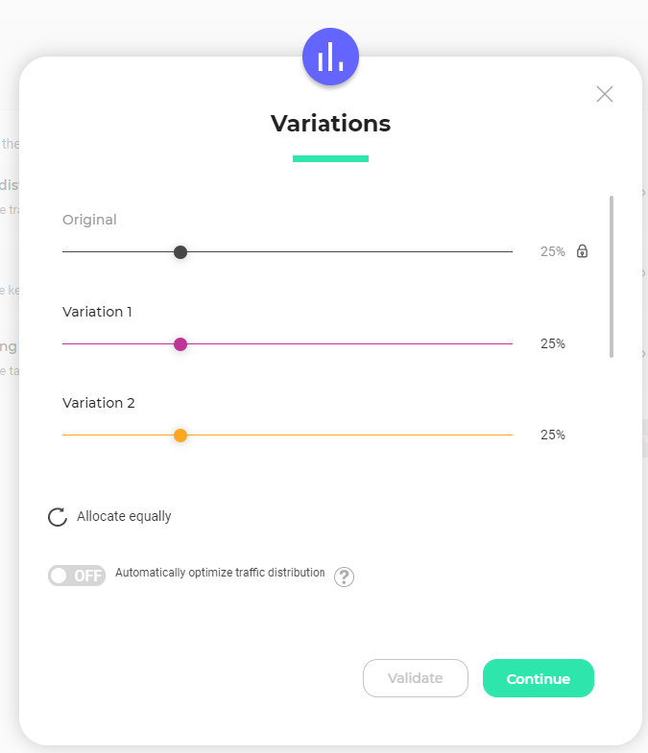Click the green Continue button

[539, 678]
